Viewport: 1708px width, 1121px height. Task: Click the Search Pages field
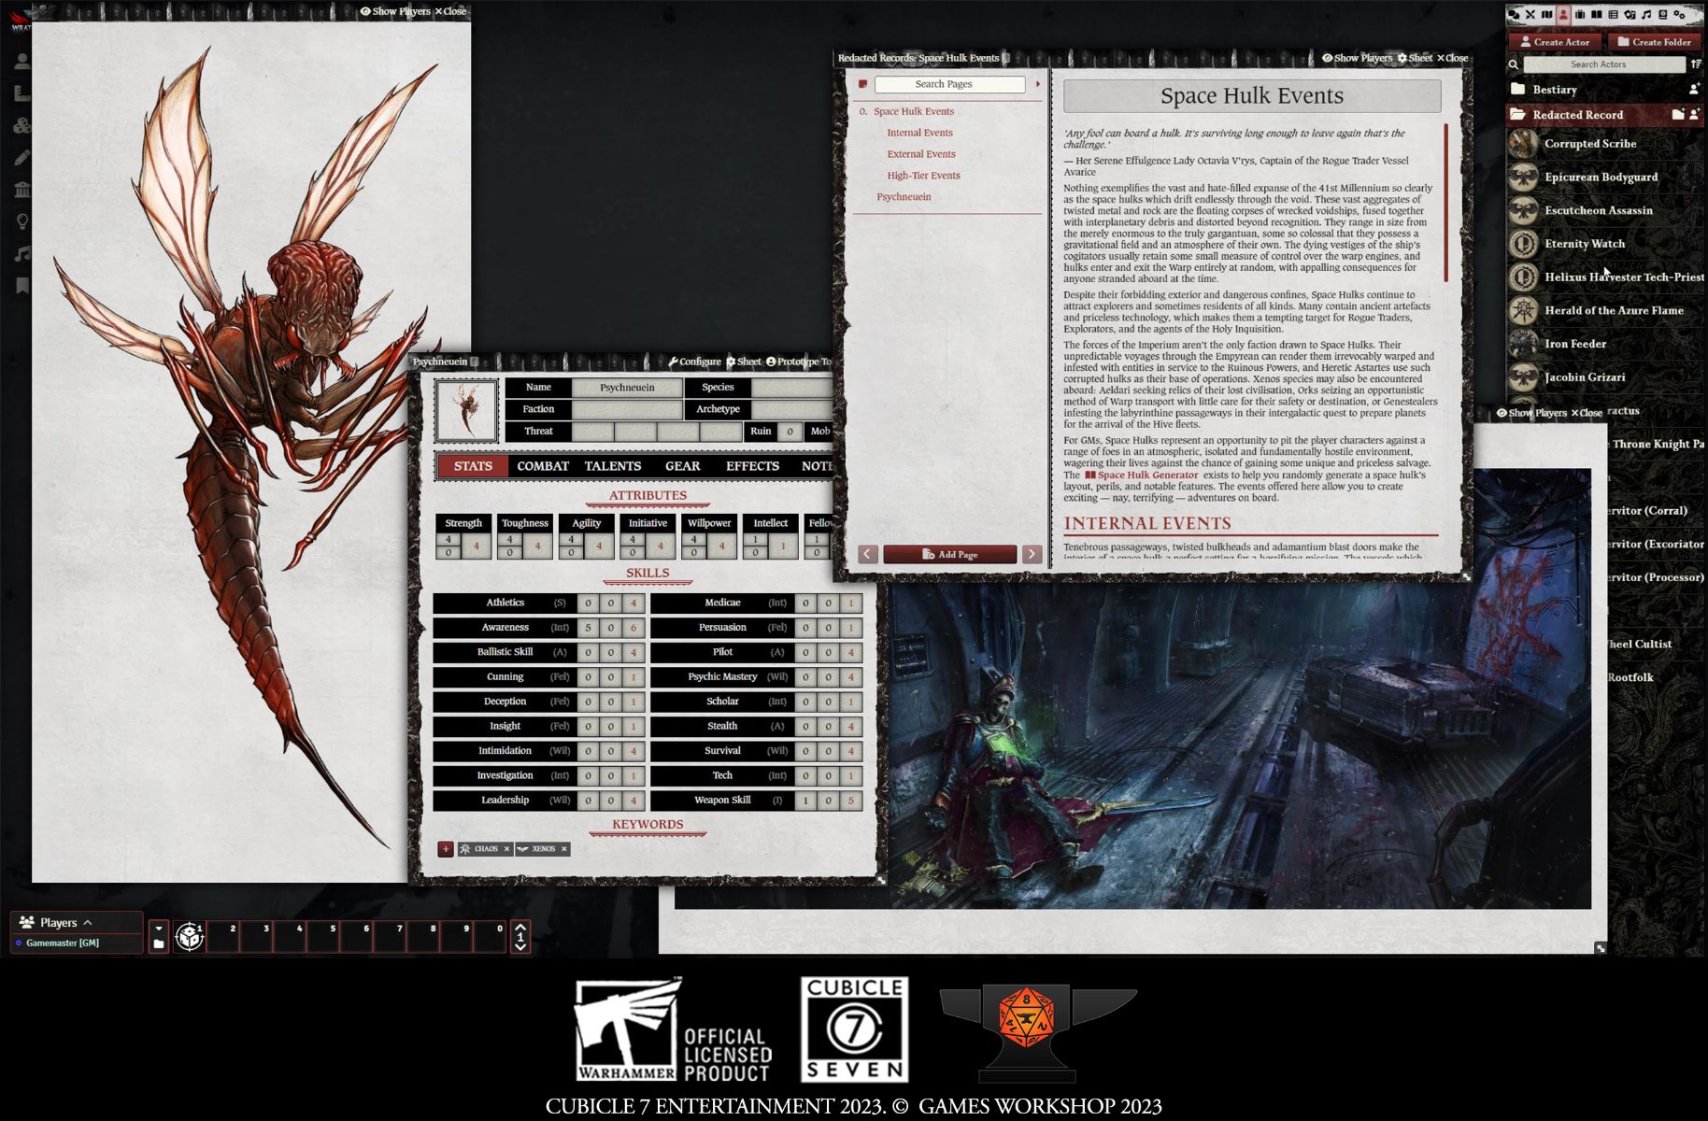coord(949,84)
